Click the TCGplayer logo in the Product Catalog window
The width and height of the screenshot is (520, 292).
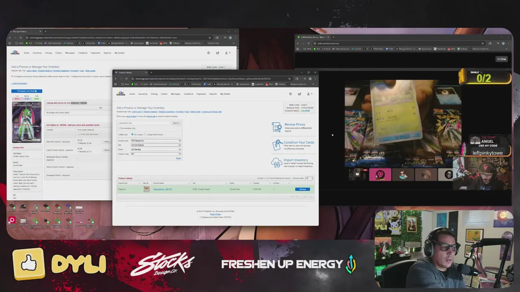pyautogui.click(x=121, y=94)
